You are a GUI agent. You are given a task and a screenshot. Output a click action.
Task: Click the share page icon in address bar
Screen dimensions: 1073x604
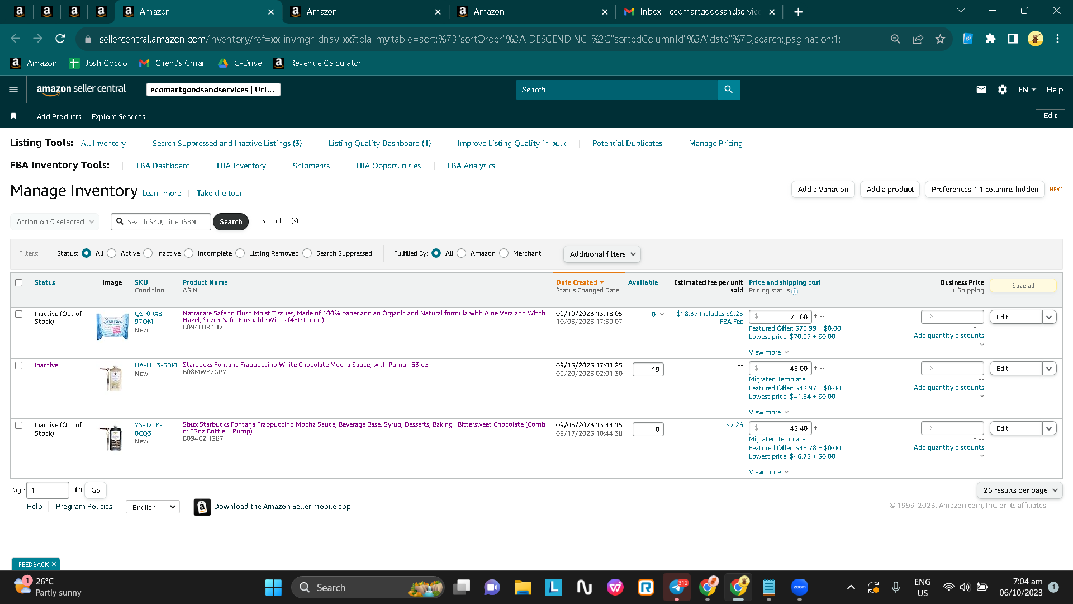(x=918, y=39)
